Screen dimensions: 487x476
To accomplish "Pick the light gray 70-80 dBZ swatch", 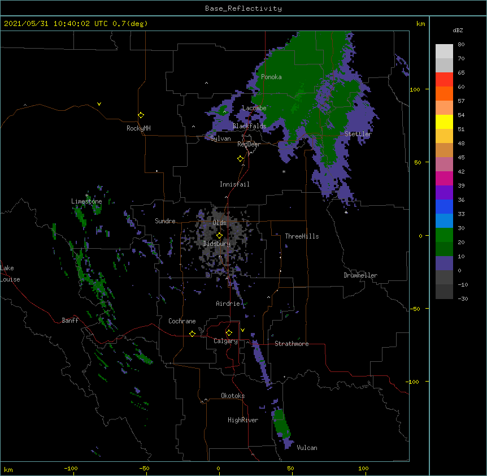I will tap(444, 51).
